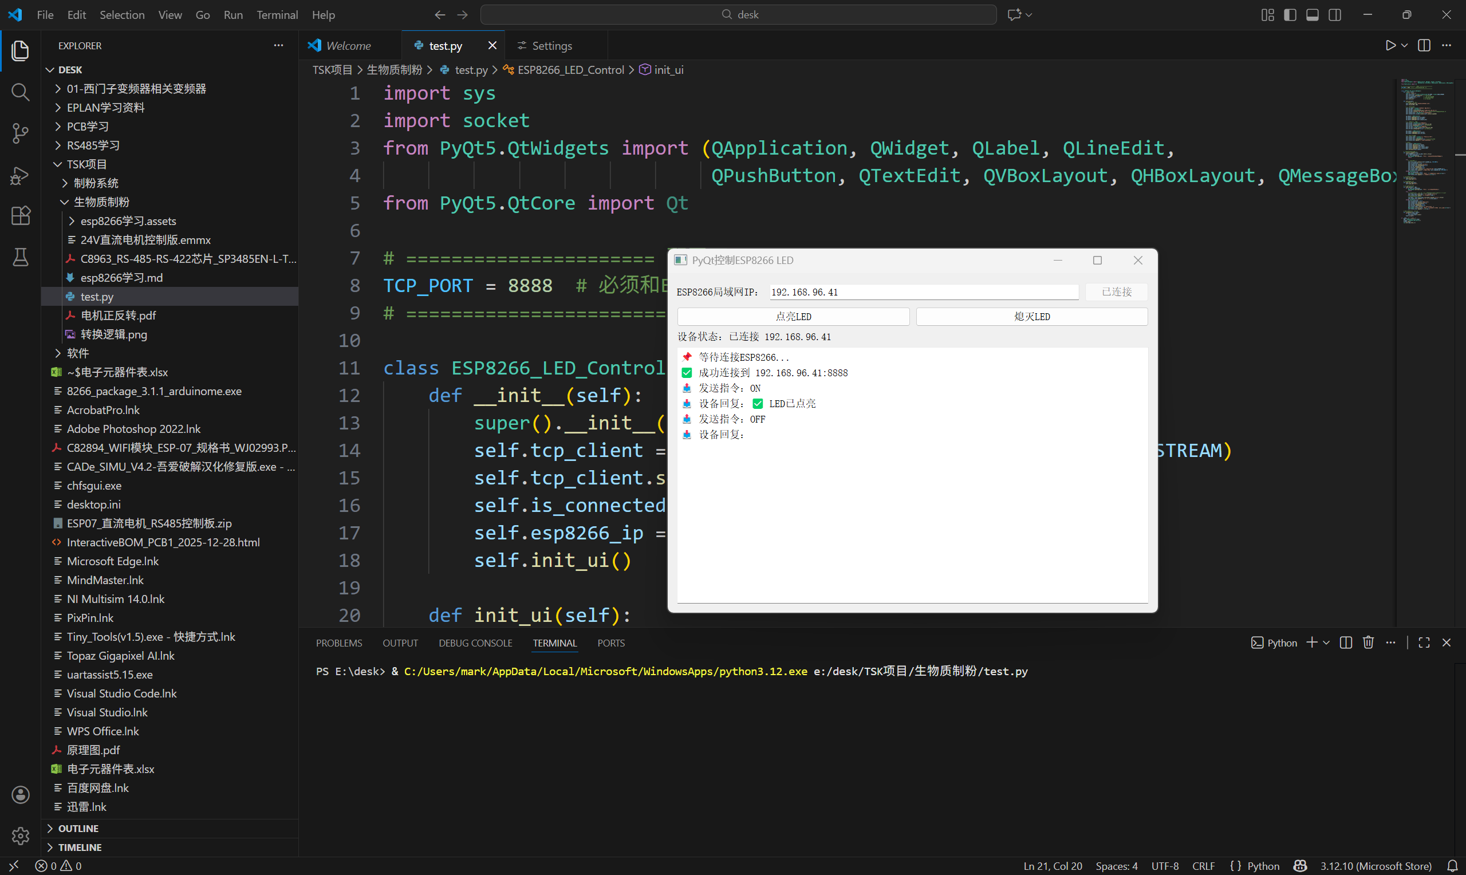Split the editor to the right
This screenshot has height=875, width=1466.
(x=1424, y=45)
